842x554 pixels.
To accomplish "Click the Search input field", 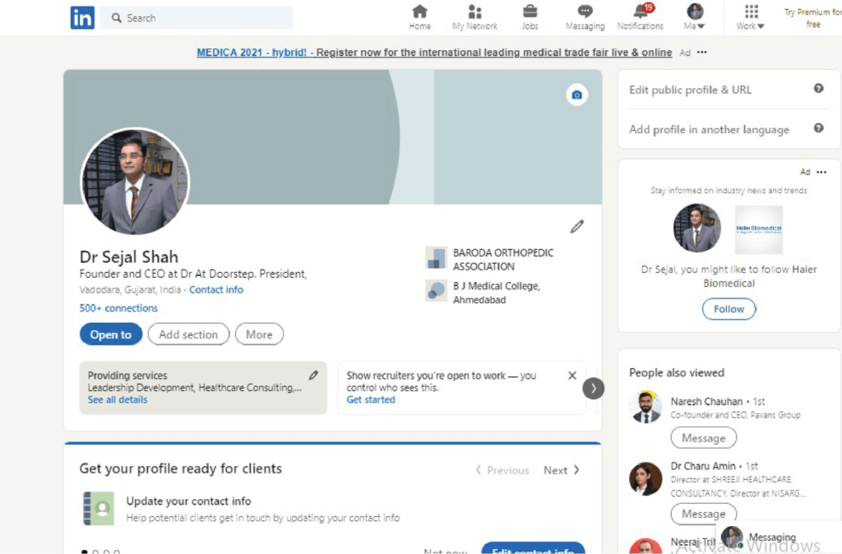I will point(197,18).
